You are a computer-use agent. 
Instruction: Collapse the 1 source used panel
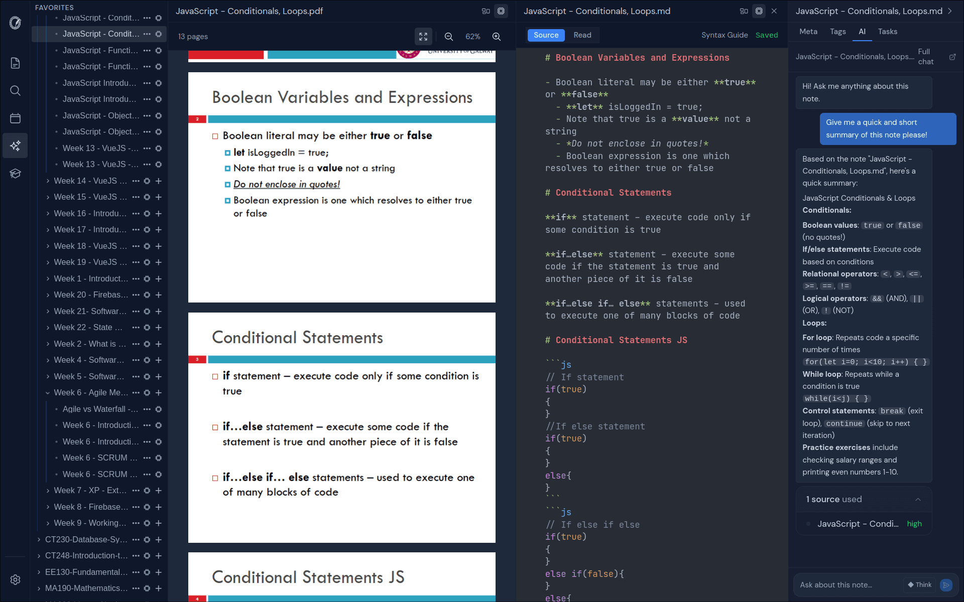pyautogui.click(x=919, y=499)
